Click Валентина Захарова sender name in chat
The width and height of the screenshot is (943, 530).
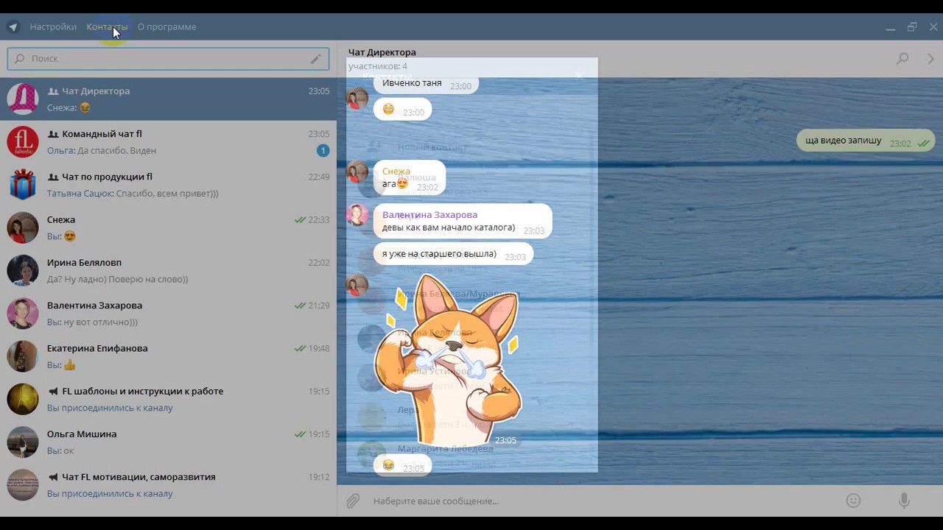click(x=430, y=215)
